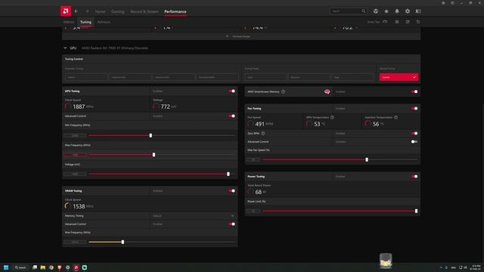Viewport: 484px width, 272px height.
Task: Select the Rage tuning preset
Action: click(352, 77)
